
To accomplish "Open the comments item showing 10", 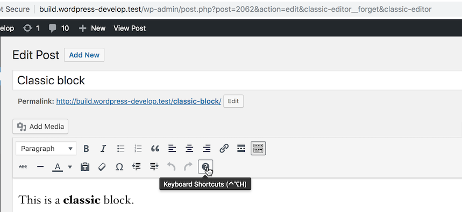I will pyautogui.click(x=59, y=28).
